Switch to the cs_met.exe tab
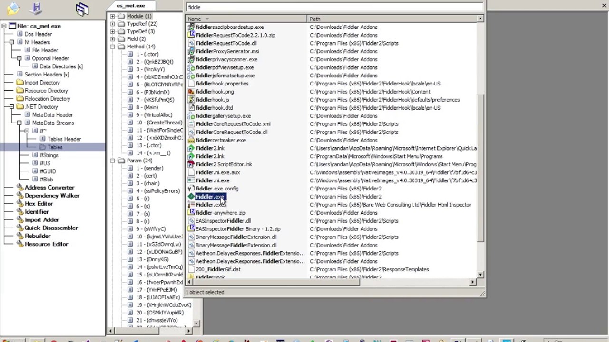Image resolution: width=609 pixels, height=342 pixels. (131, 6)
